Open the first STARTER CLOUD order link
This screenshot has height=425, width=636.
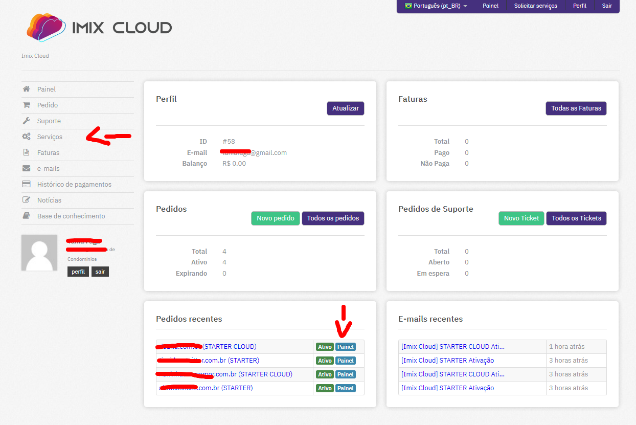[208, 347]
